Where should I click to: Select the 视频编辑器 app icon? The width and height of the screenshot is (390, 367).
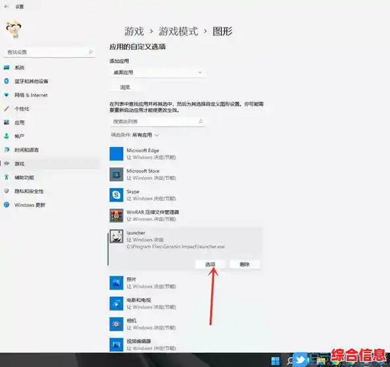[x=116, y=345]
